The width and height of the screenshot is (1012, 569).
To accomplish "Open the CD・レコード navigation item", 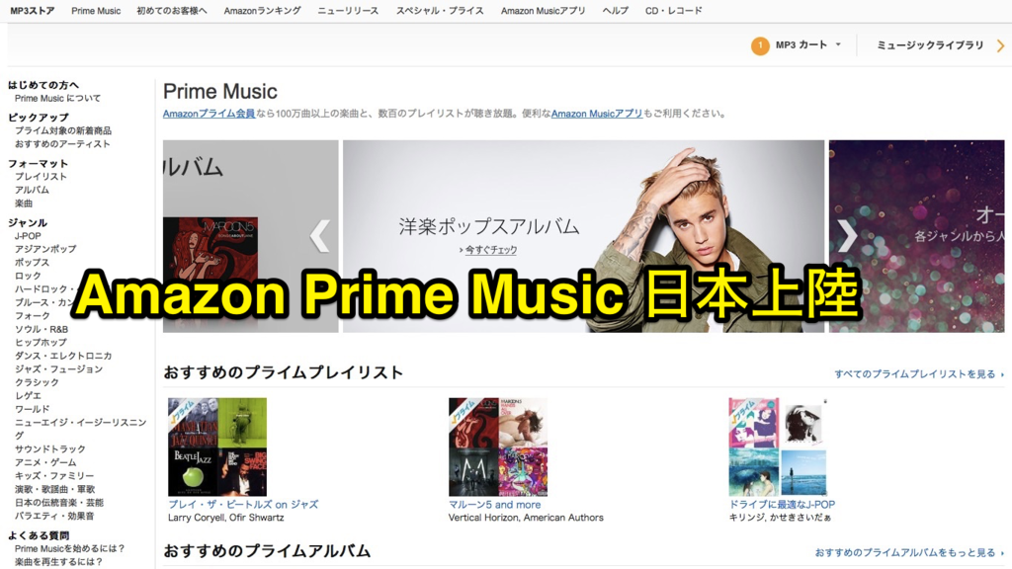I will pyautogui.click(x=674, y=11).
